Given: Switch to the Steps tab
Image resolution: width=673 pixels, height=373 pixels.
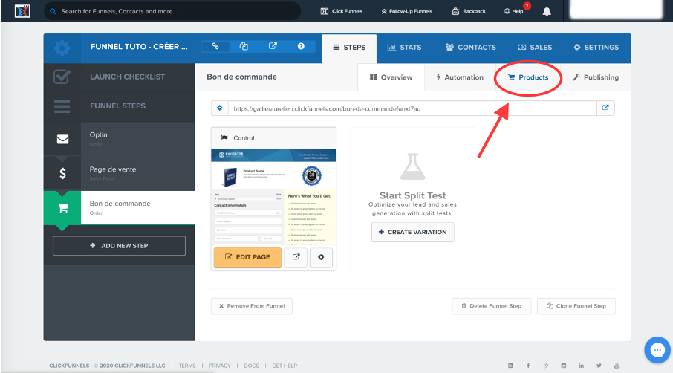Looking at the screenshot, I should point(349,48).
